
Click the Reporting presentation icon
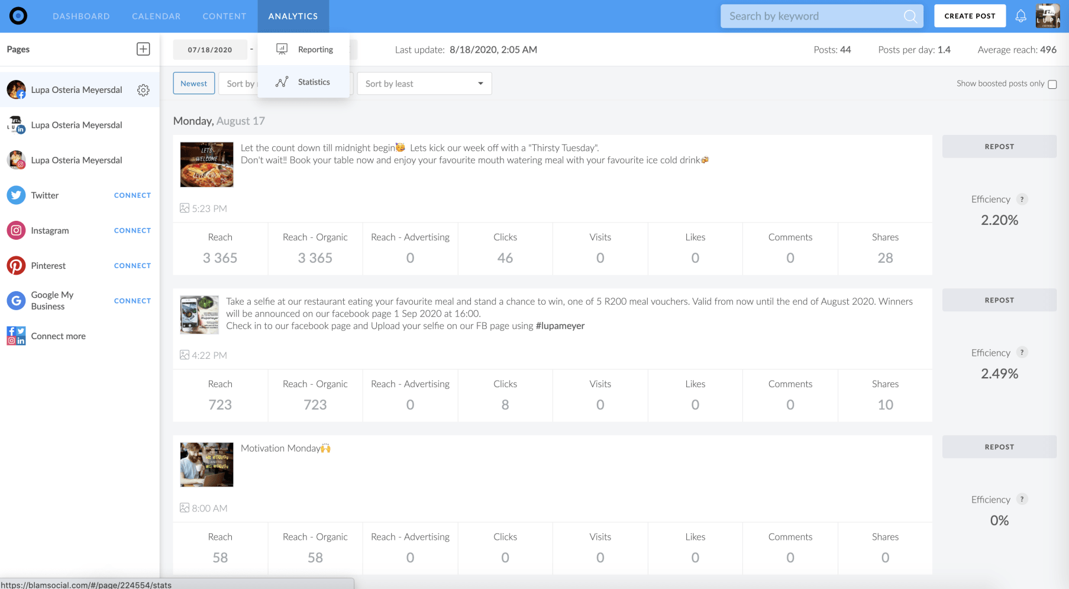282,49
